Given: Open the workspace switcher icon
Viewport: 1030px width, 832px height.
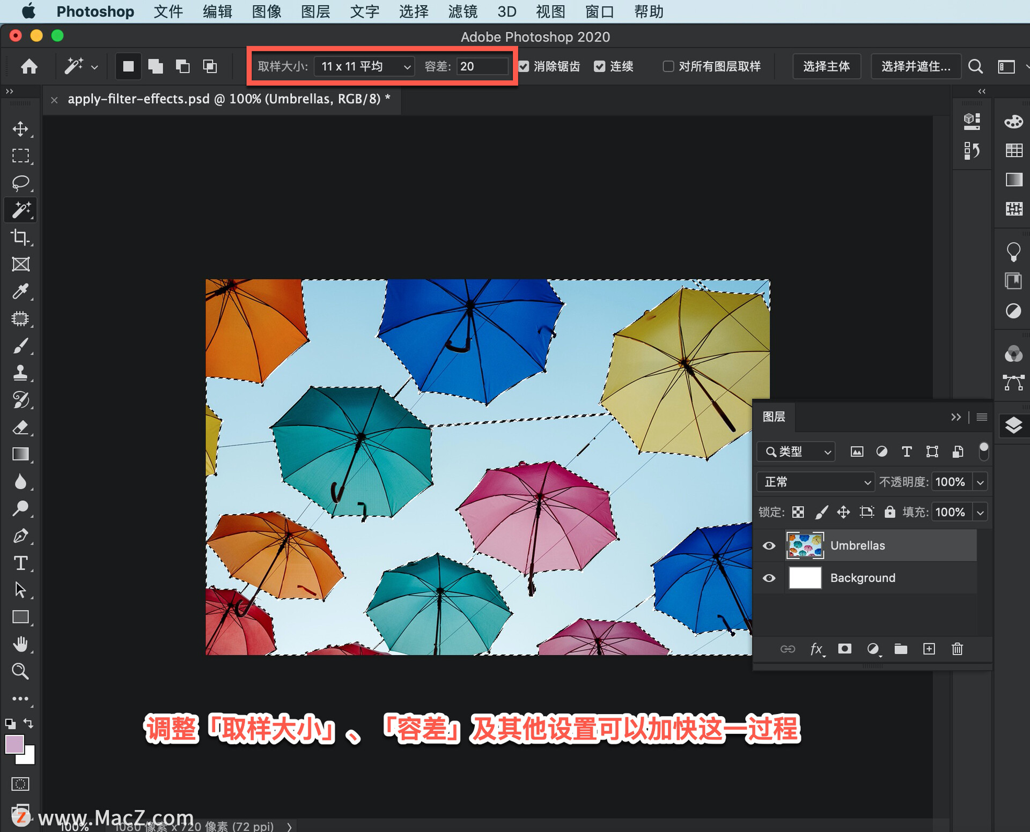Looking at the screenshot, I should click(1006, 66).
